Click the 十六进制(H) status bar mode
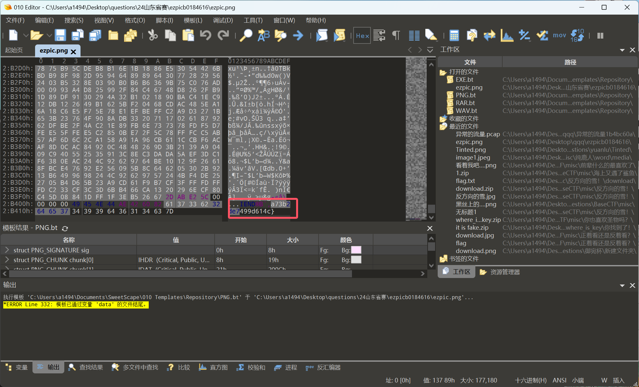The image size is (639, 387). click(x=531, y=380)
